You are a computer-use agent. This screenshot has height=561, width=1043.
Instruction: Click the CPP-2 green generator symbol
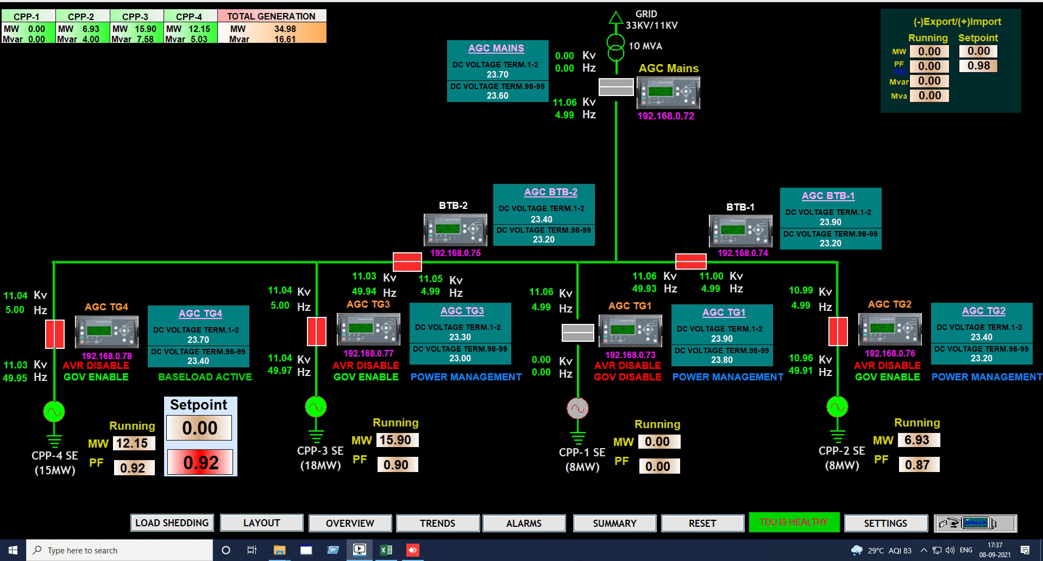click(x=837, y=406)
